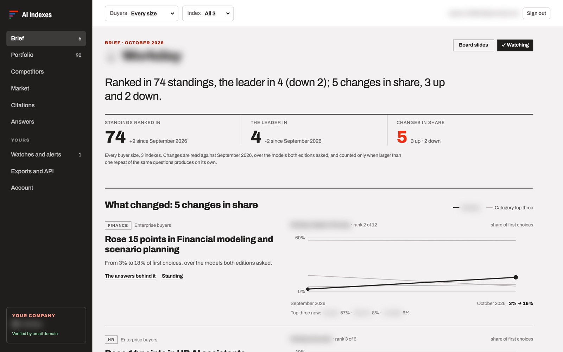Click the '3% → 16%' change value

coord(521,303)
